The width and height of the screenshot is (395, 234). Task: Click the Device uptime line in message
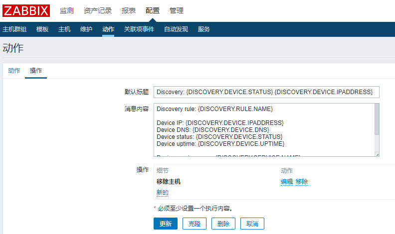click(220, 144)
